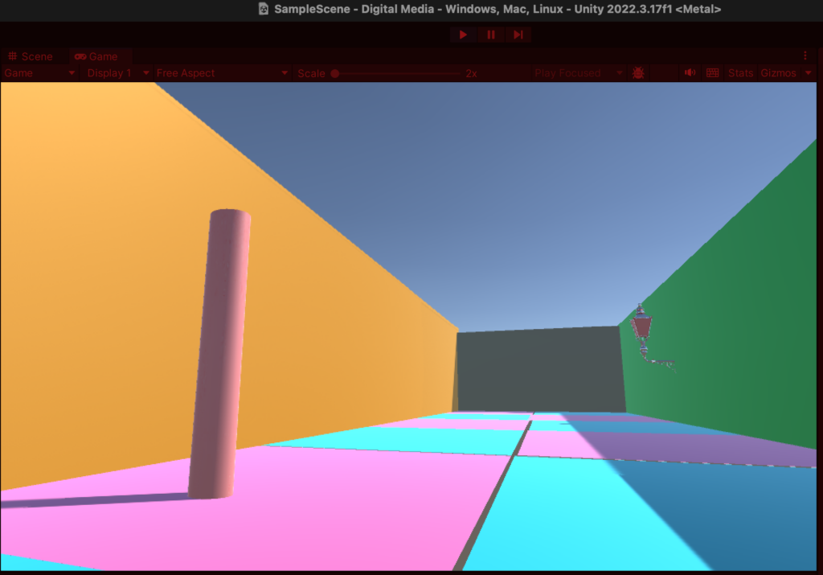Select the Game tab
The image size is (823, 575).
click(96, 56)
